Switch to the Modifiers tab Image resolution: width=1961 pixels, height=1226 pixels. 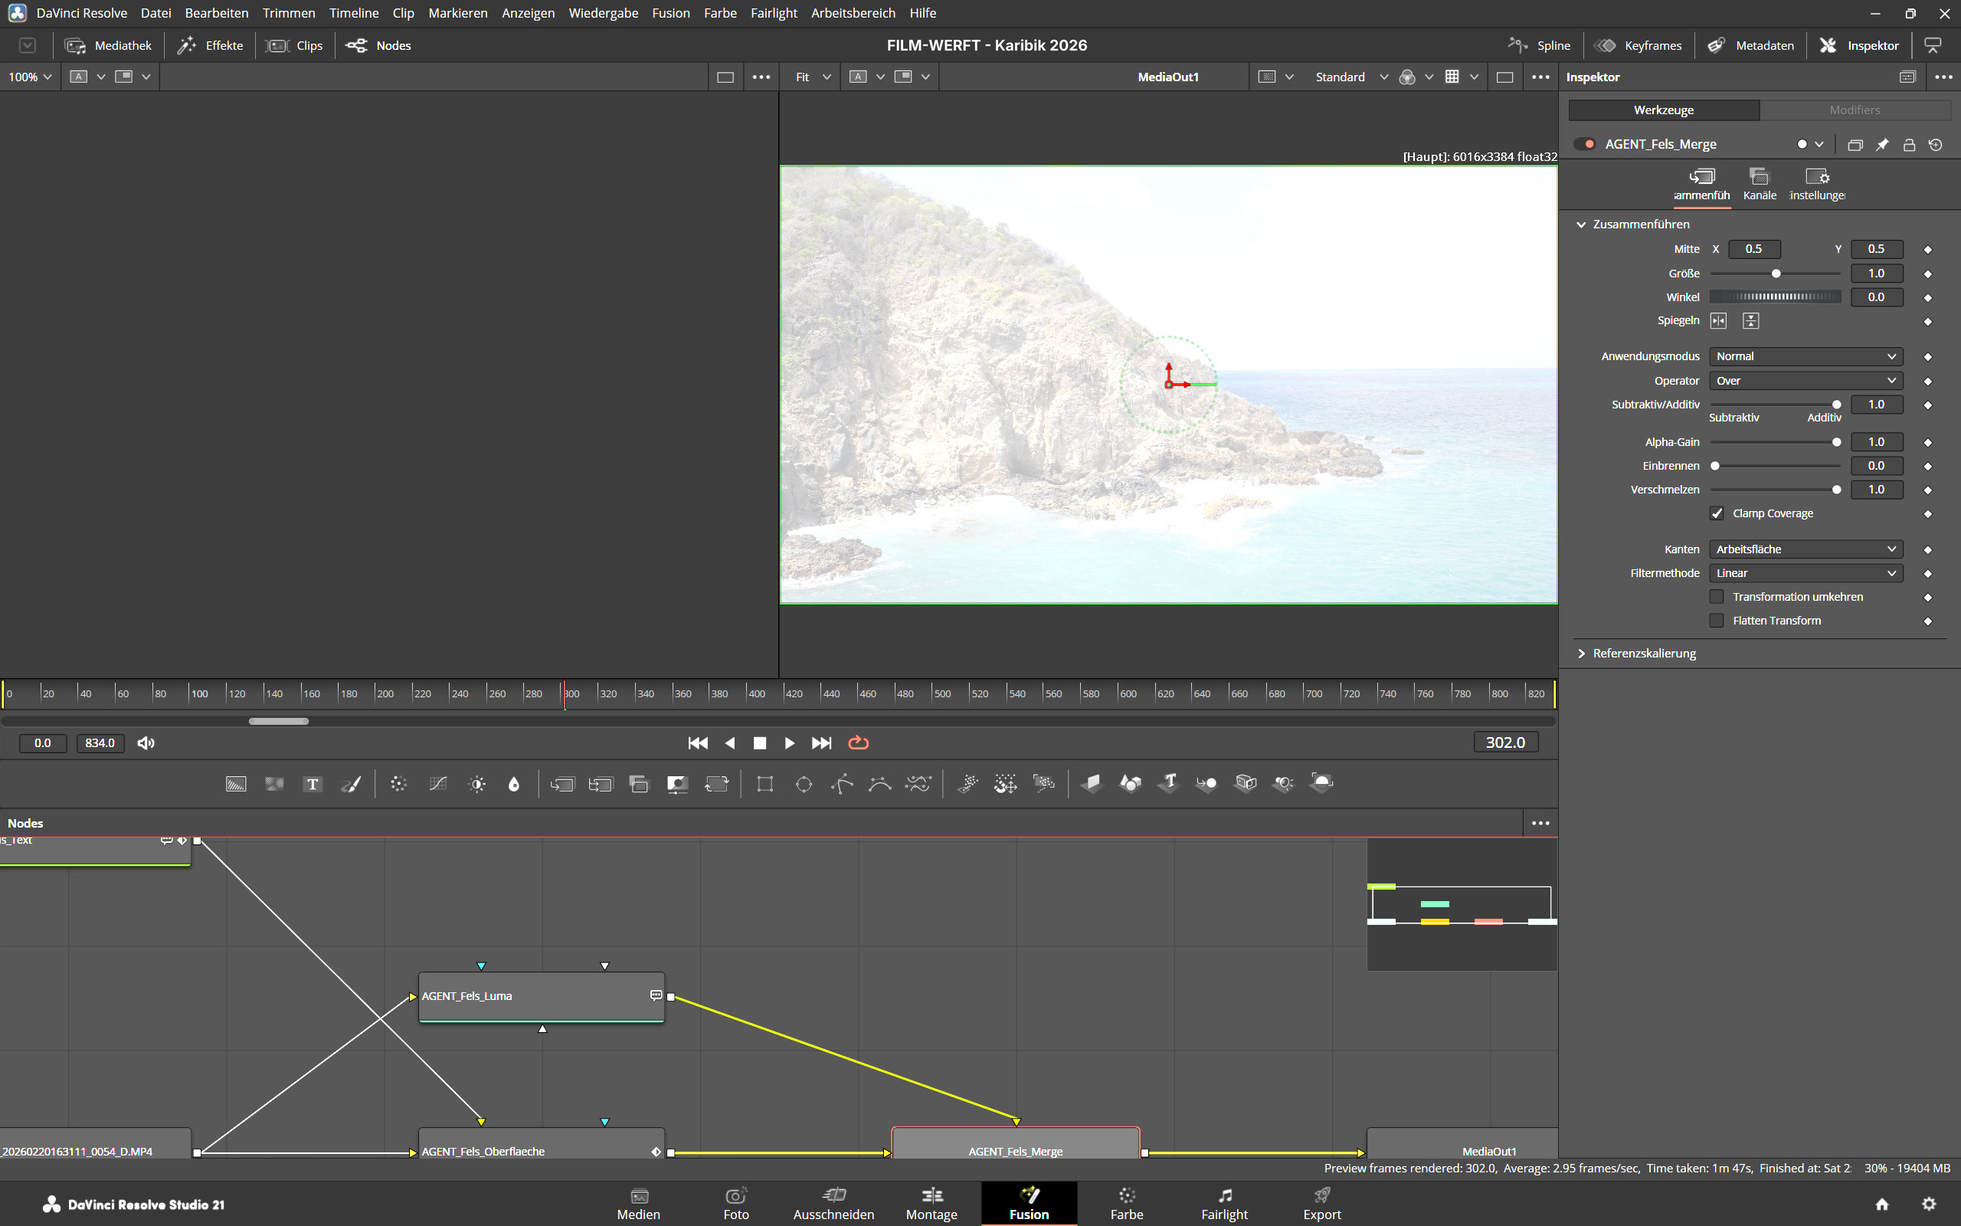coord(1854,110)
